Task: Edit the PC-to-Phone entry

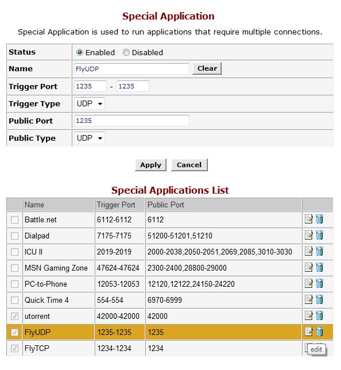Action: [308, 283]
